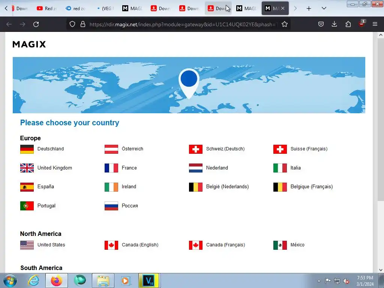Viewport: 384px width, 288px height.
Task: Click the España flag icon
Action: point(27,187)
